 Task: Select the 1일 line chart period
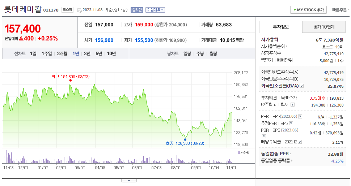pos(33,54)
